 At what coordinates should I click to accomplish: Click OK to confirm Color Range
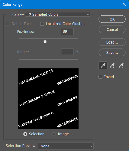tap(112, 19)
